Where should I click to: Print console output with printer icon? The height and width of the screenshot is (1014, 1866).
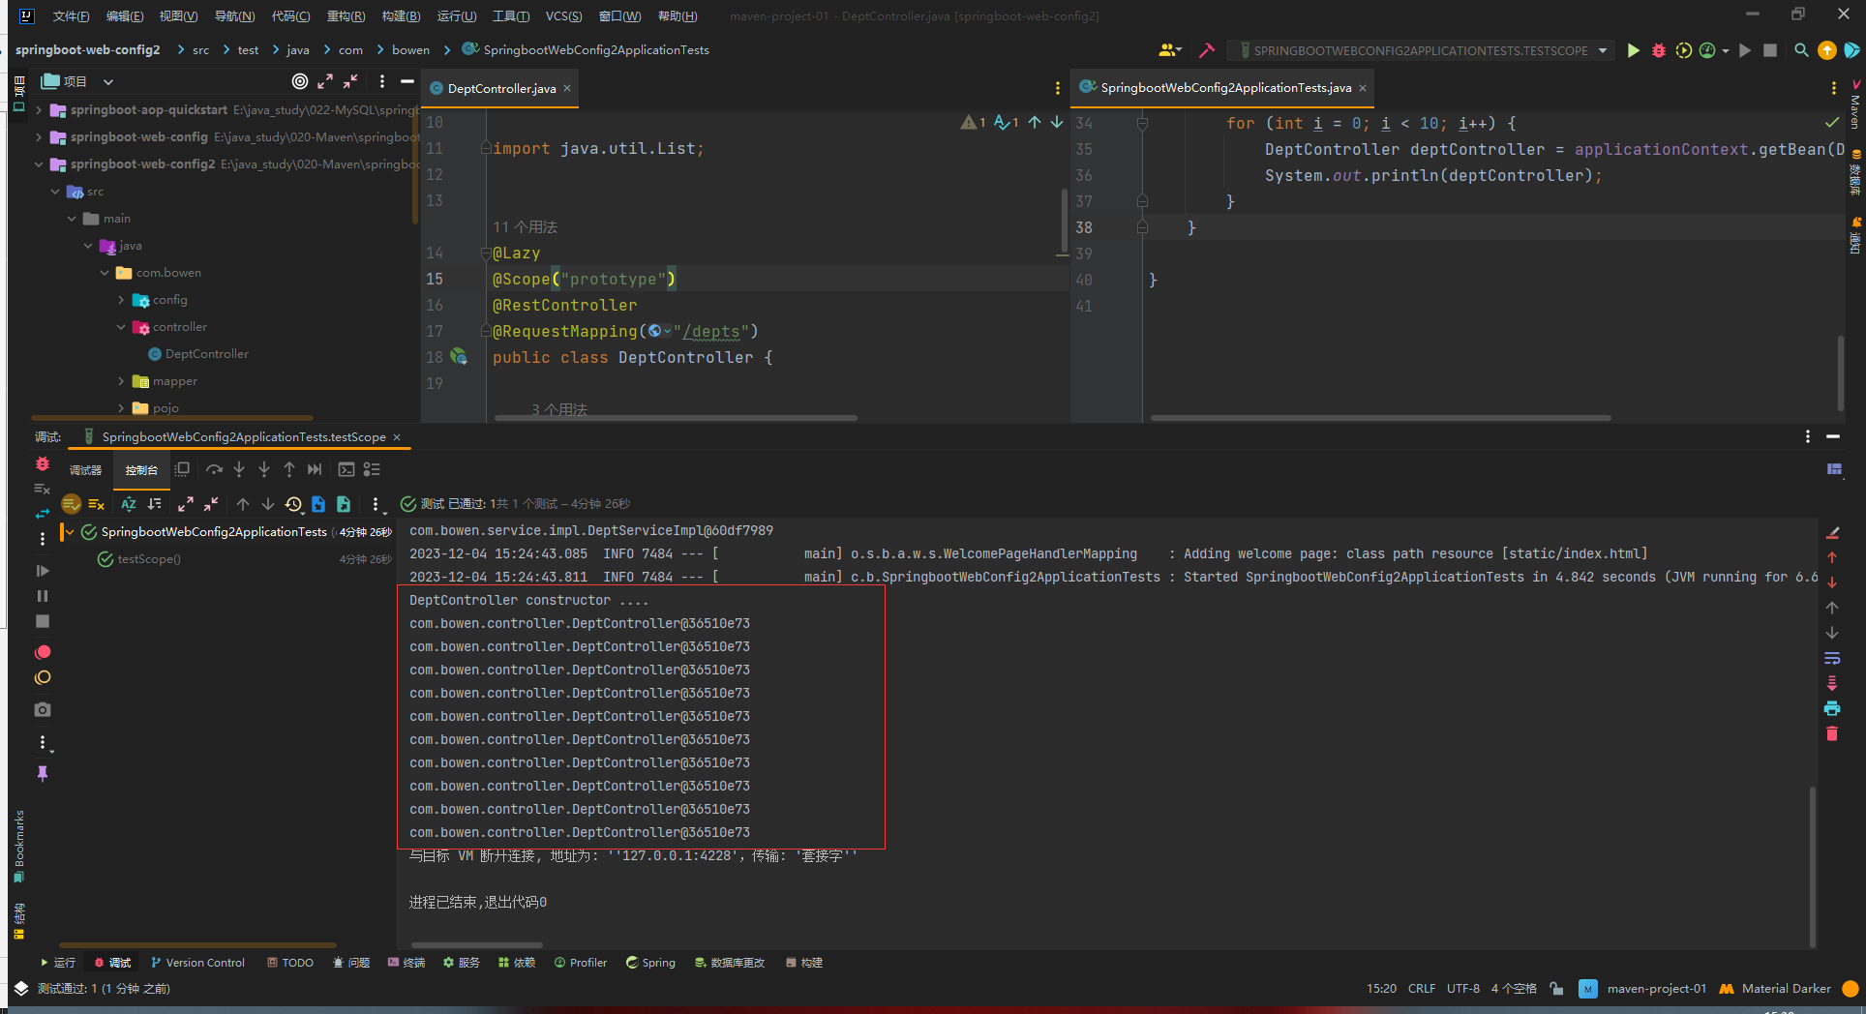pos(1832,708)
